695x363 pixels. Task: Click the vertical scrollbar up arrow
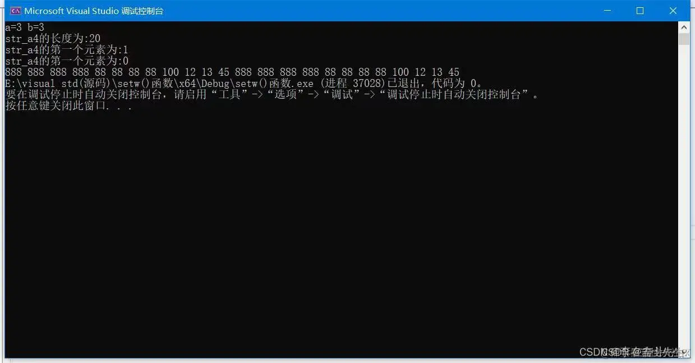coord(684,27)
